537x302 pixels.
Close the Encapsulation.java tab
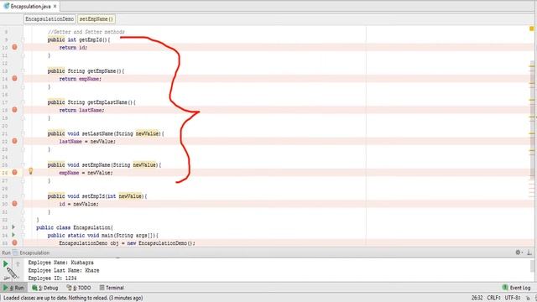[x=55, y=6]
